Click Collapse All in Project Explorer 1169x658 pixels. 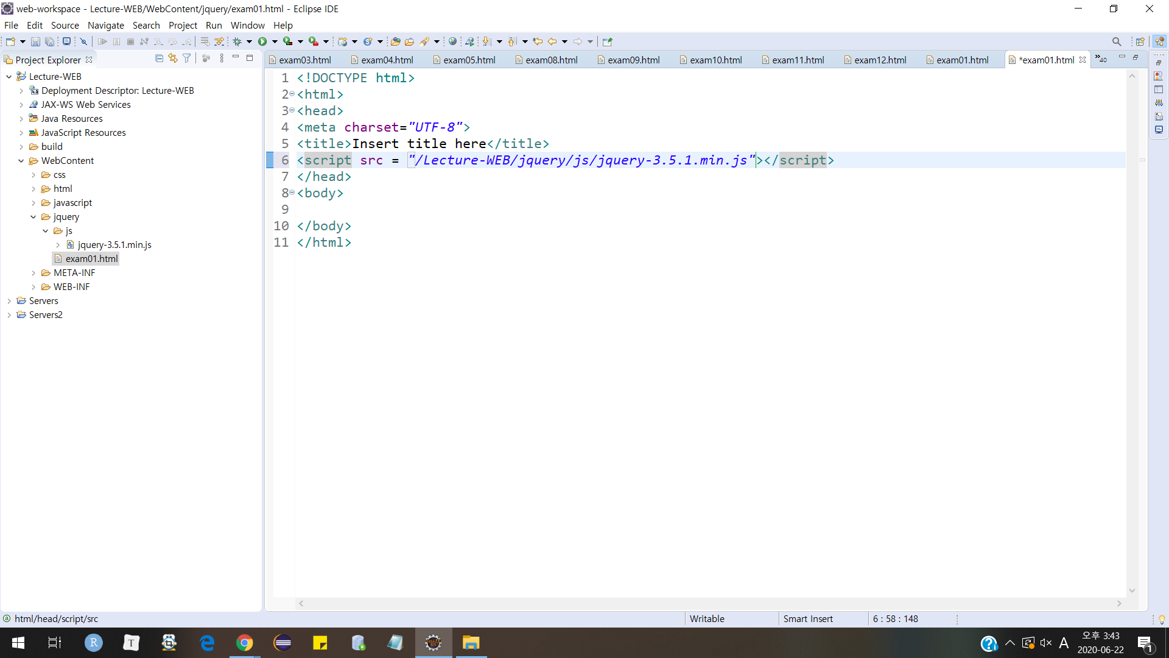click(x=159, y=58)
